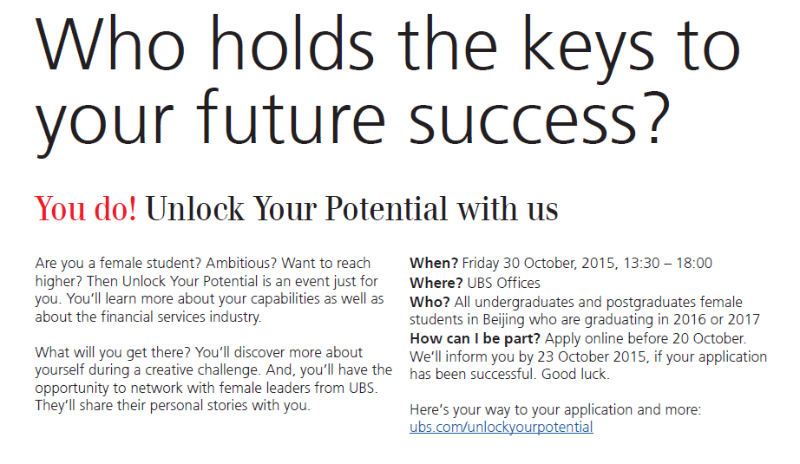Select the red "You do!" text
This screenshot has height=464, width=800.
click(86, 209)
